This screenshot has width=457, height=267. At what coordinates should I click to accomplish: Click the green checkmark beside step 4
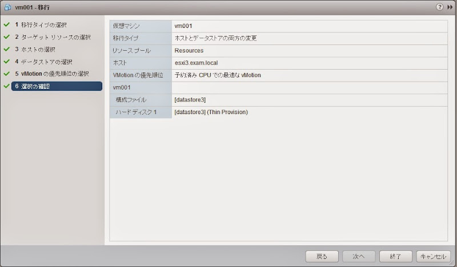7,62
